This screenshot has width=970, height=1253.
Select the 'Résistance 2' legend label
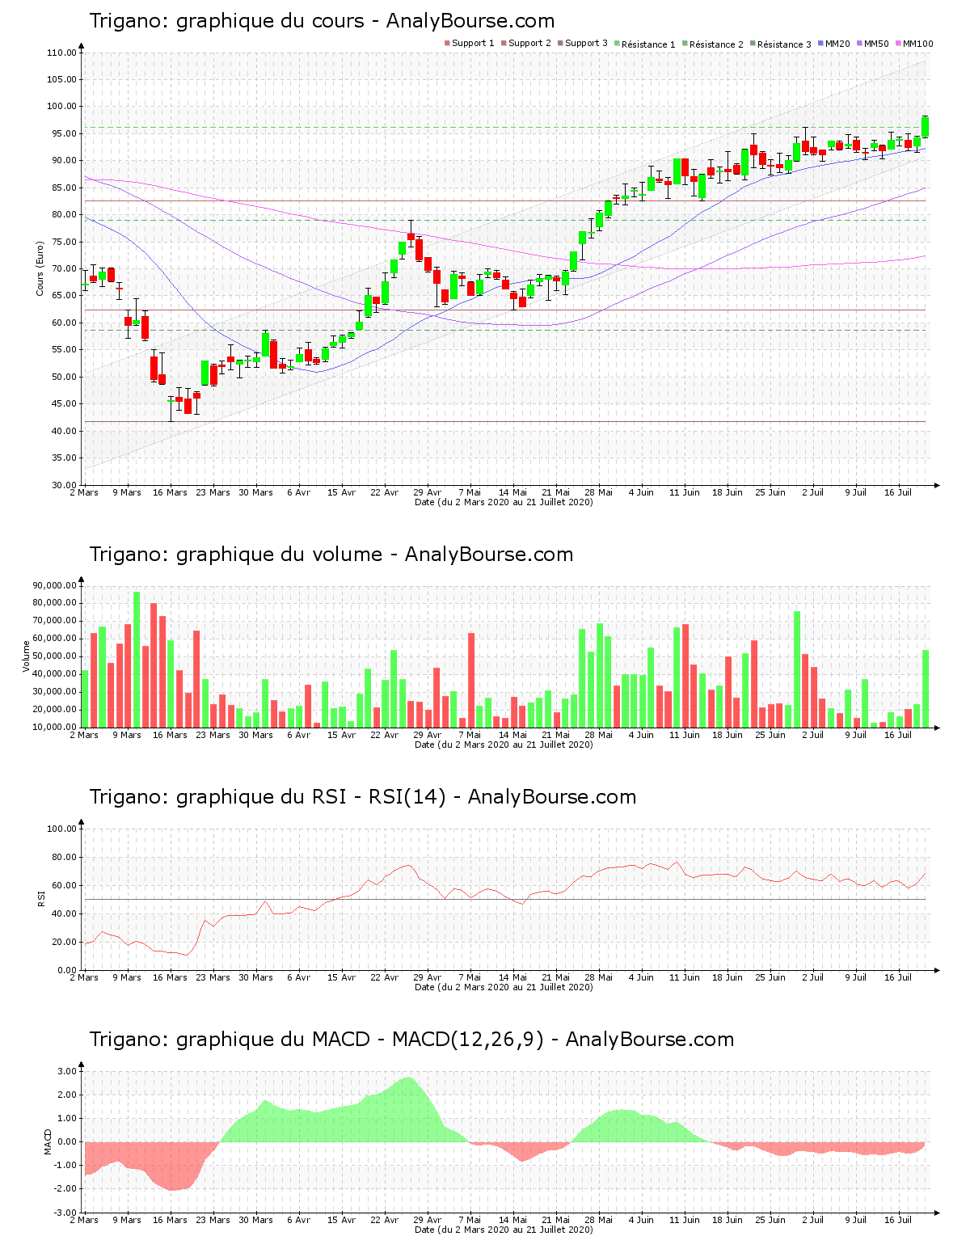(716, 44)
